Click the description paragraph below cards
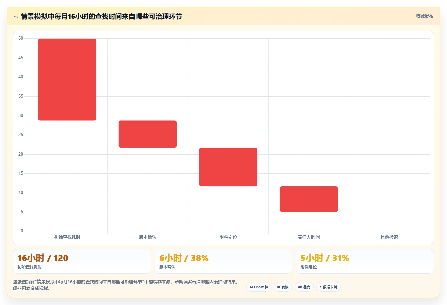The width and height of the screenshot is (447, 305). coord(125,285)
